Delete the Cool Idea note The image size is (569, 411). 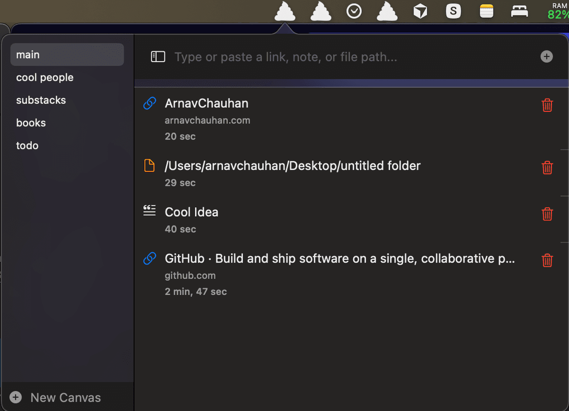pyautogui.click(x=547, y=214)
